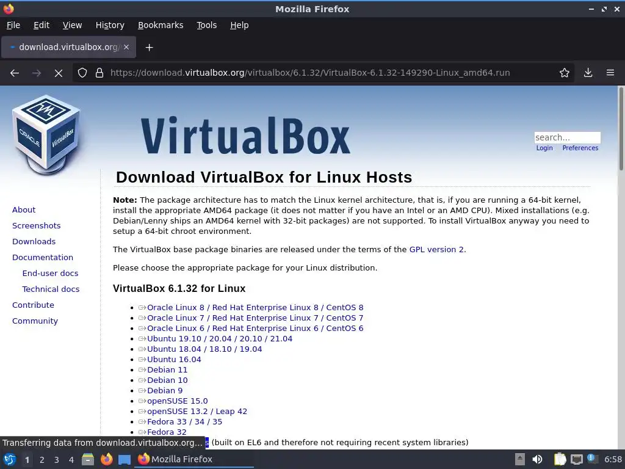This screenshot has width=625, height=469.
Task: Open the tracking protection shield icon
Action: click(82, 73)
